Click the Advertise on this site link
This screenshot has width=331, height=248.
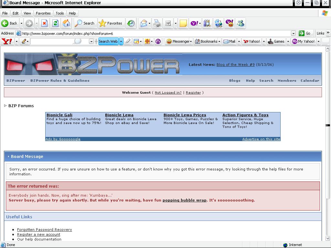click(261, 139)
